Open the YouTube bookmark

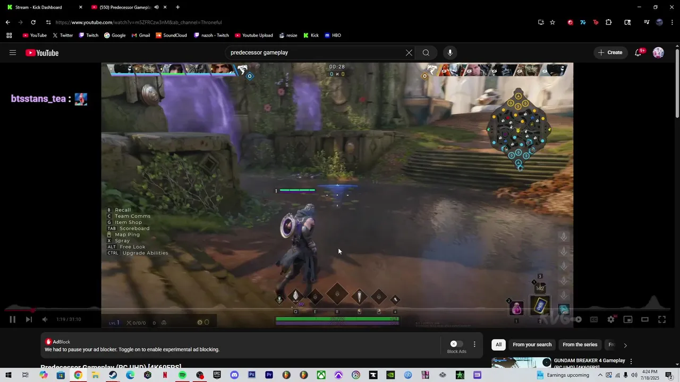pyautogui.click(x=35, y=36)
